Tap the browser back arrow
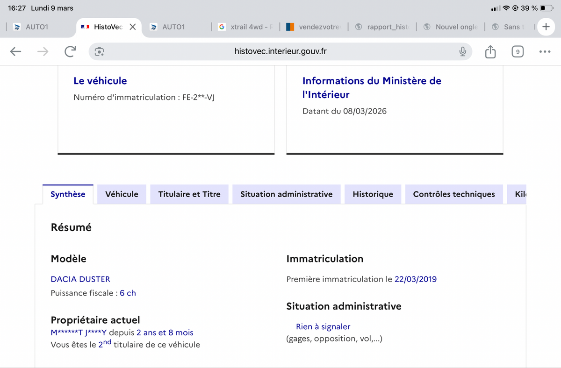 pos(16,51)
